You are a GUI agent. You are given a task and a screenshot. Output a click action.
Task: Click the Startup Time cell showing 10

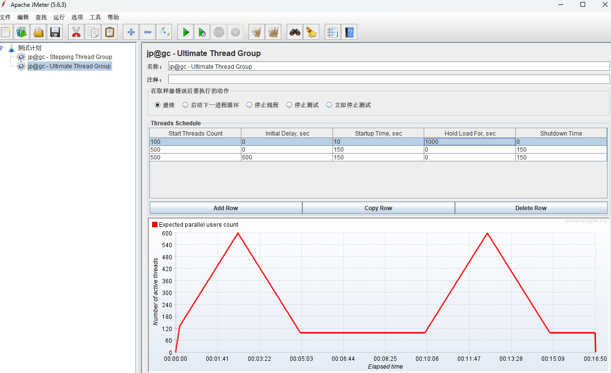378,142
